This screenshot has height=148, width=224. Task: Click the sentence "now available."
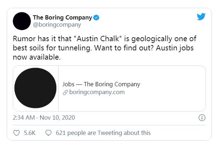pos(37,57)
